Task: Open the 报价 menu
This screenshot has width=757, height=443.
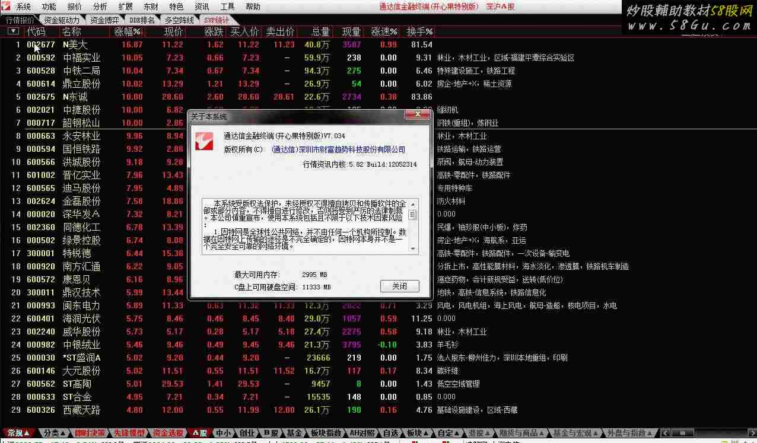Action: pos(75,7)
